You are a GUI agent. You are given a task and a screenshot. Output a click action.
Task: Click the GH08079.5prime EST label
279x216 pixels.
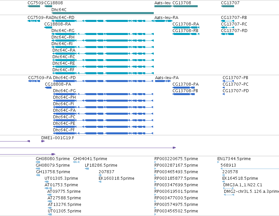(53, 165)
